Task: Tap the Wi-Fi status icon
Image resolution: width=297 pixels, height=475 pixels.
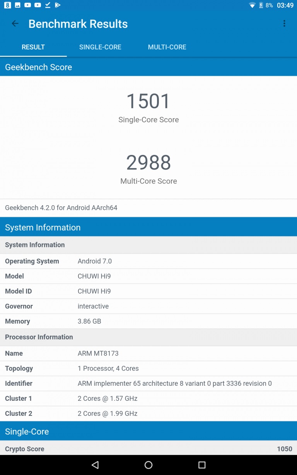Action: coord(252,5)
